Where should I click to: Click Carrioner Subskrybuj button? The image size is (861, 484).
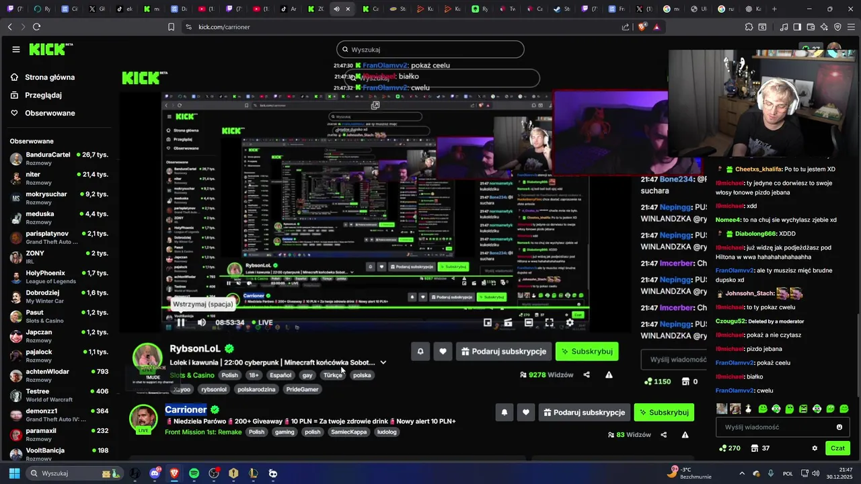pyautogui.click(x=664, y=413)
